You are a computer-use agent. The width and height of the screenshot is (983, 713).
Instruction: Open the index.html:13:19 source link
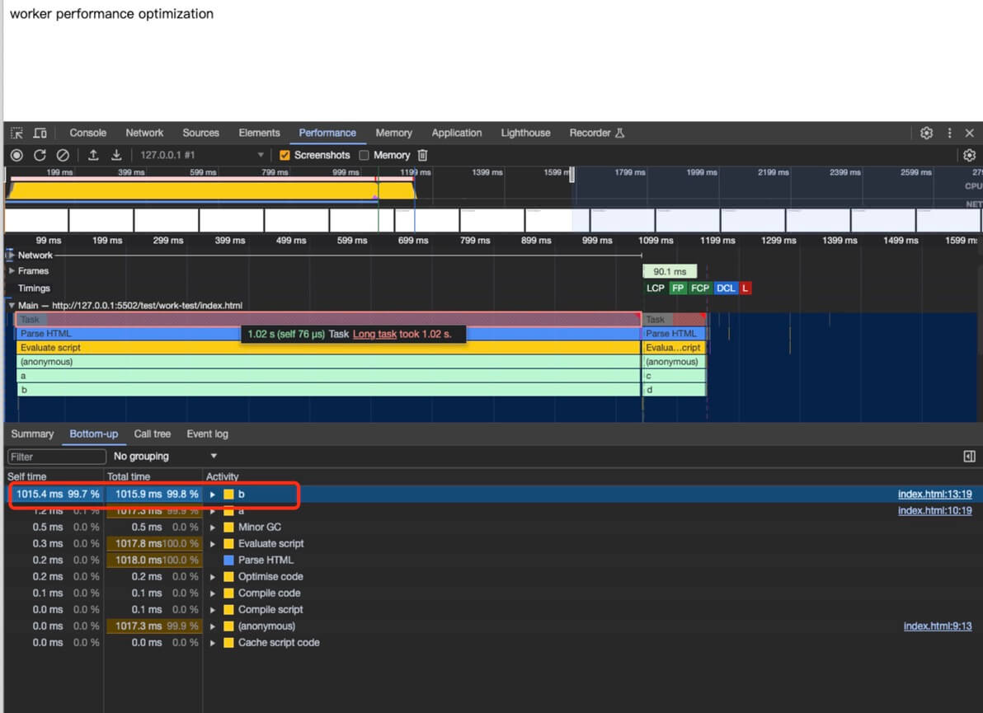click(934, 495)
